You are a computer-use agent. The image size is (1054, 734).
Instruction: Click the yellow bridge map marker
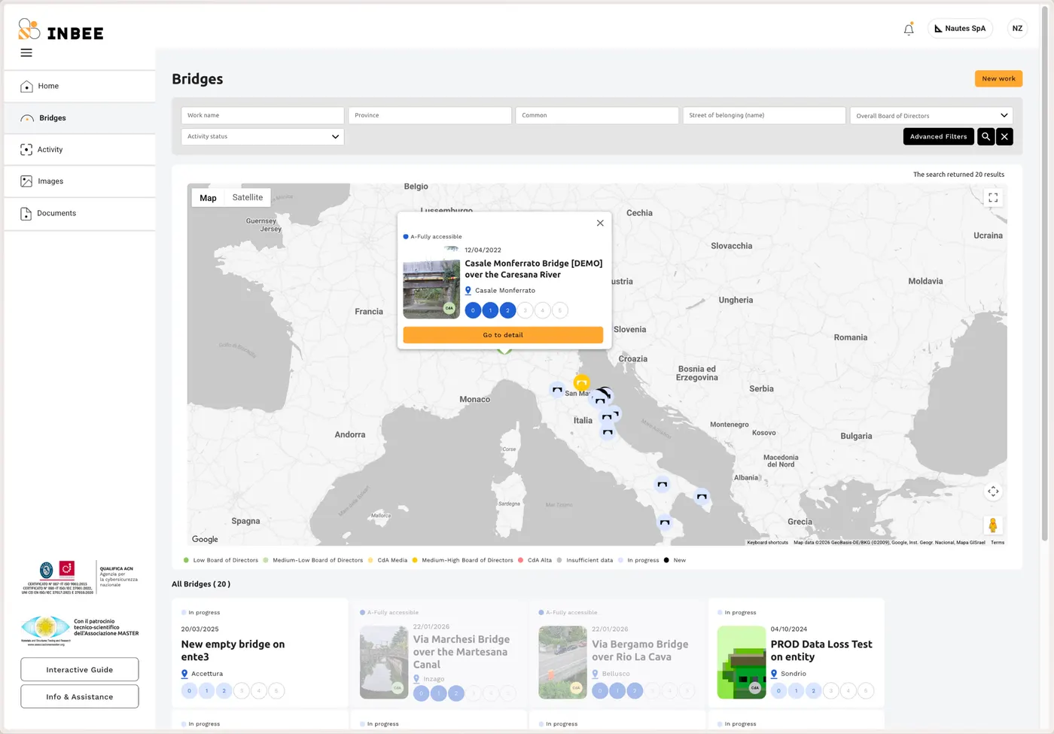click(581, 382)
